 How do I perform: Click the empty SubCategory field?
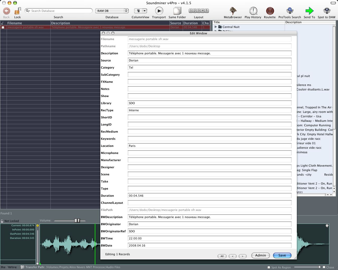[209, 75]
